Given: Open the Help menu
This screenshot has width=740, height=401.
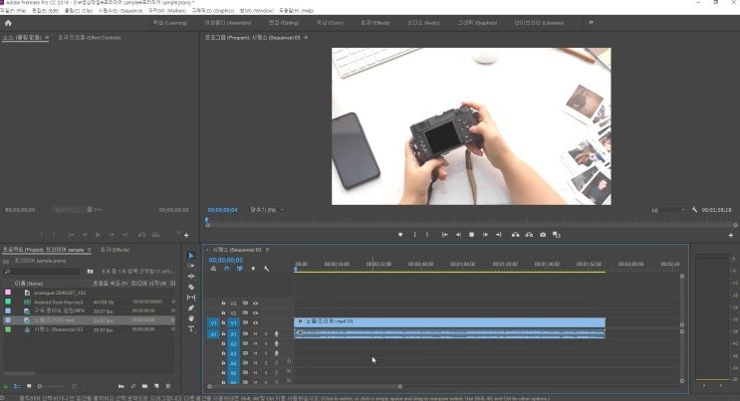Looking at the screenshot, I should (297, 10).
